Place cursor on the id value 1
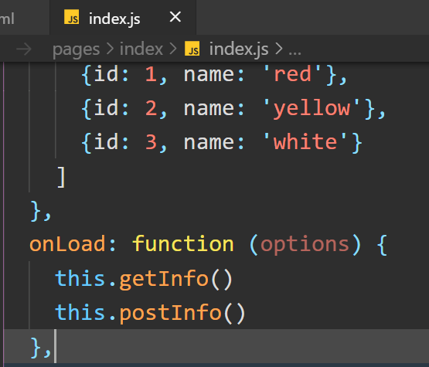The image size is (429, 367). tap(151, 74)
